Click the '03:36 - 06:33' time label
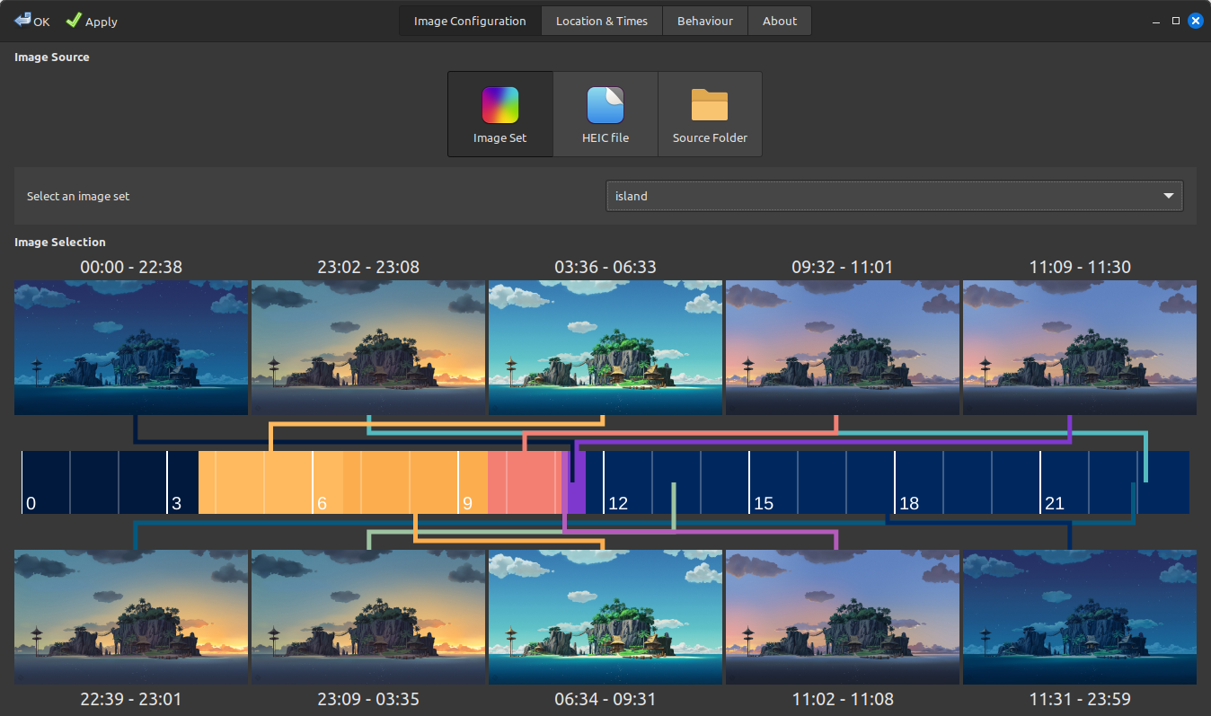Screen dimensions: 1211x716 [x=605, y=267]
